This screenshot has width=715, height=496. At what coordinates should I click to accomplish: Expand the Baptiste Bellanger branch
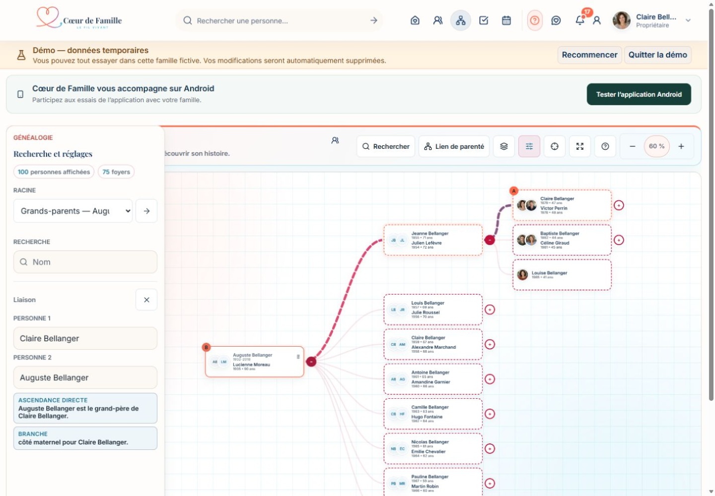coord(619,240)
